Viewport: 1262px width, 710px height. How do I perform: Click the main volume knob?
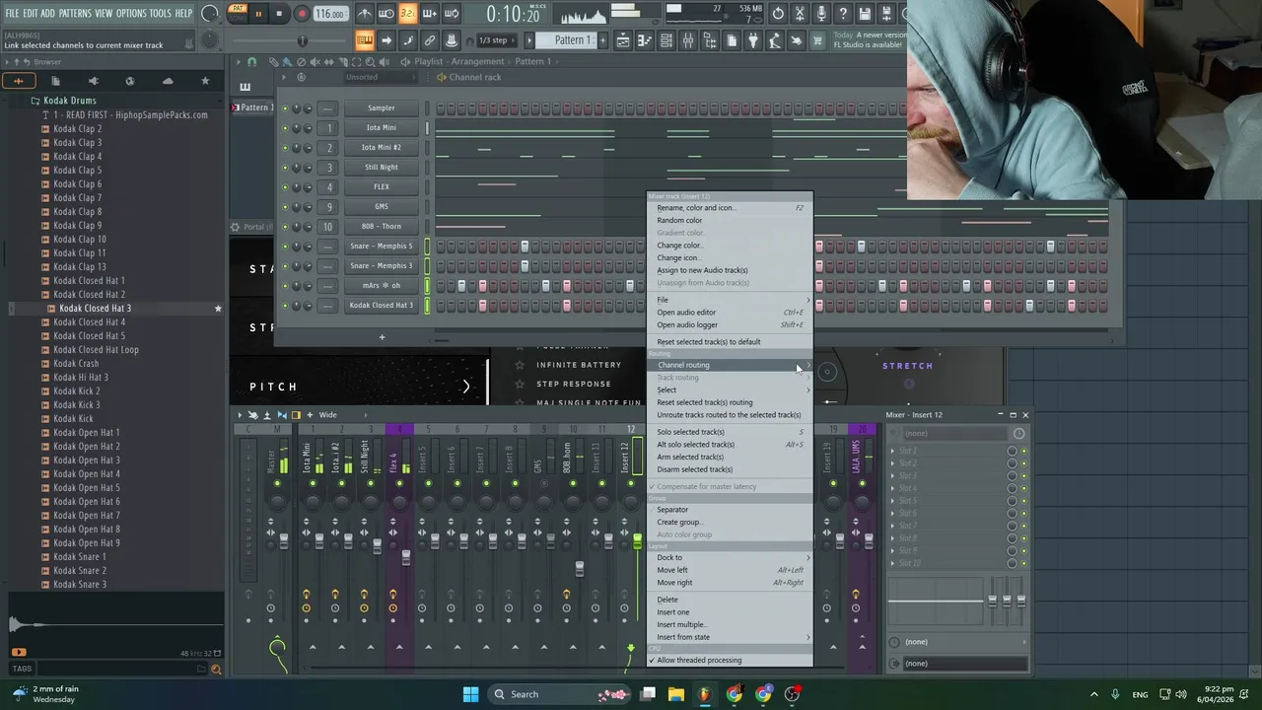(210, 14)
